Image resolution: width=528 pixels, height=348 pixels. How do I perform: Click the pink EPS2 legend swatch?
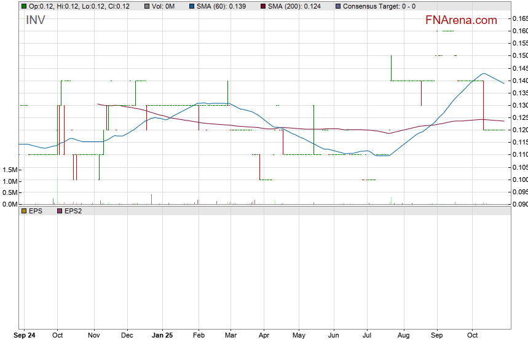coord(60,211)
